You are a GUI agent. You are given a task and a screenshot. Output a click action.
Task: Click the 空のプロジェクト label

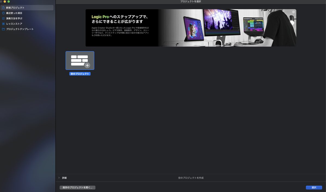click(80, 74)
